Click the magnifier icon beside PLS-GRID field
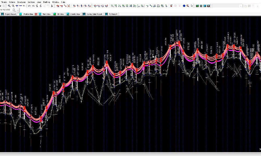 click(14, 10)
